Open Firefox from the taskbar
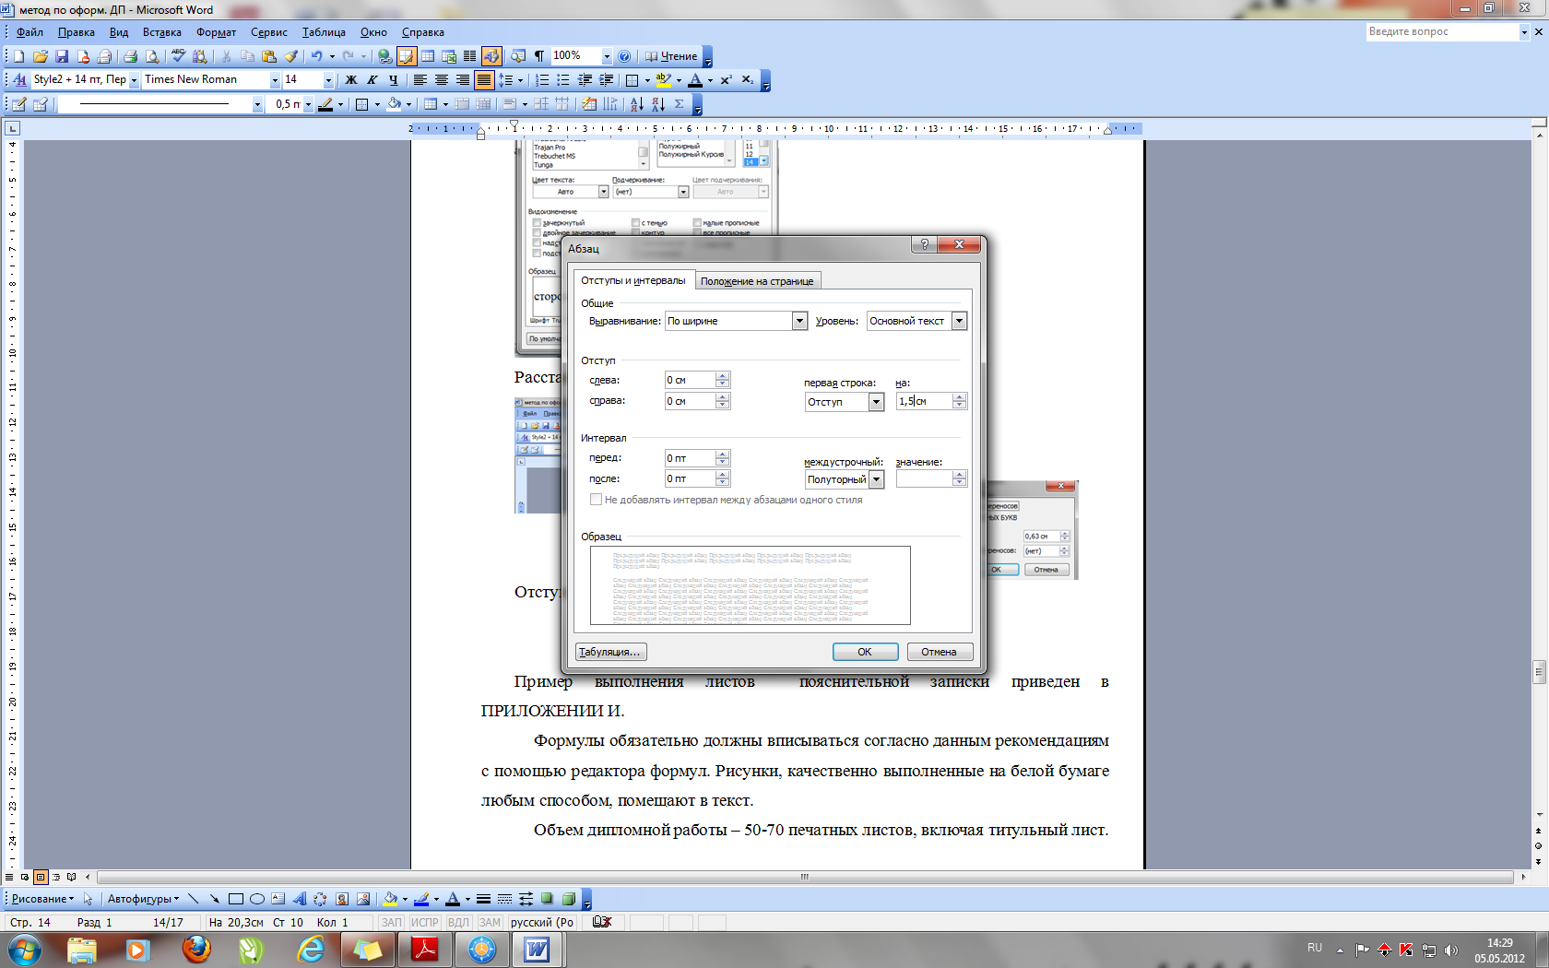The height and width of the screenshot is (968, 1549). pyautogui.click(x=195, y=950)
